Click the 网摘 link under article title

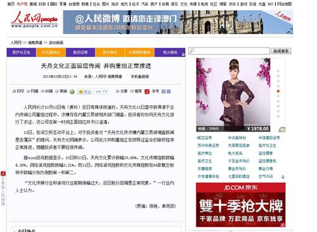32,91
